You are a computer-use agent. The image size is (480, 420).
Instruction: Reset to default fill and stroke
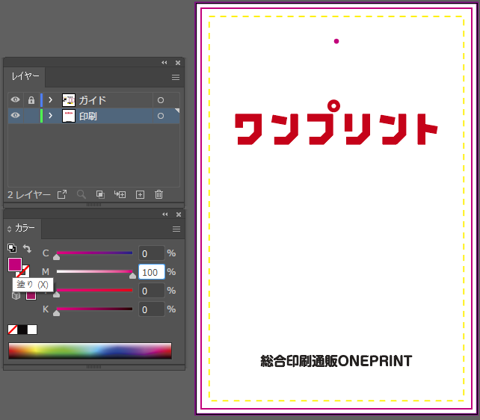tap(12, 249)
